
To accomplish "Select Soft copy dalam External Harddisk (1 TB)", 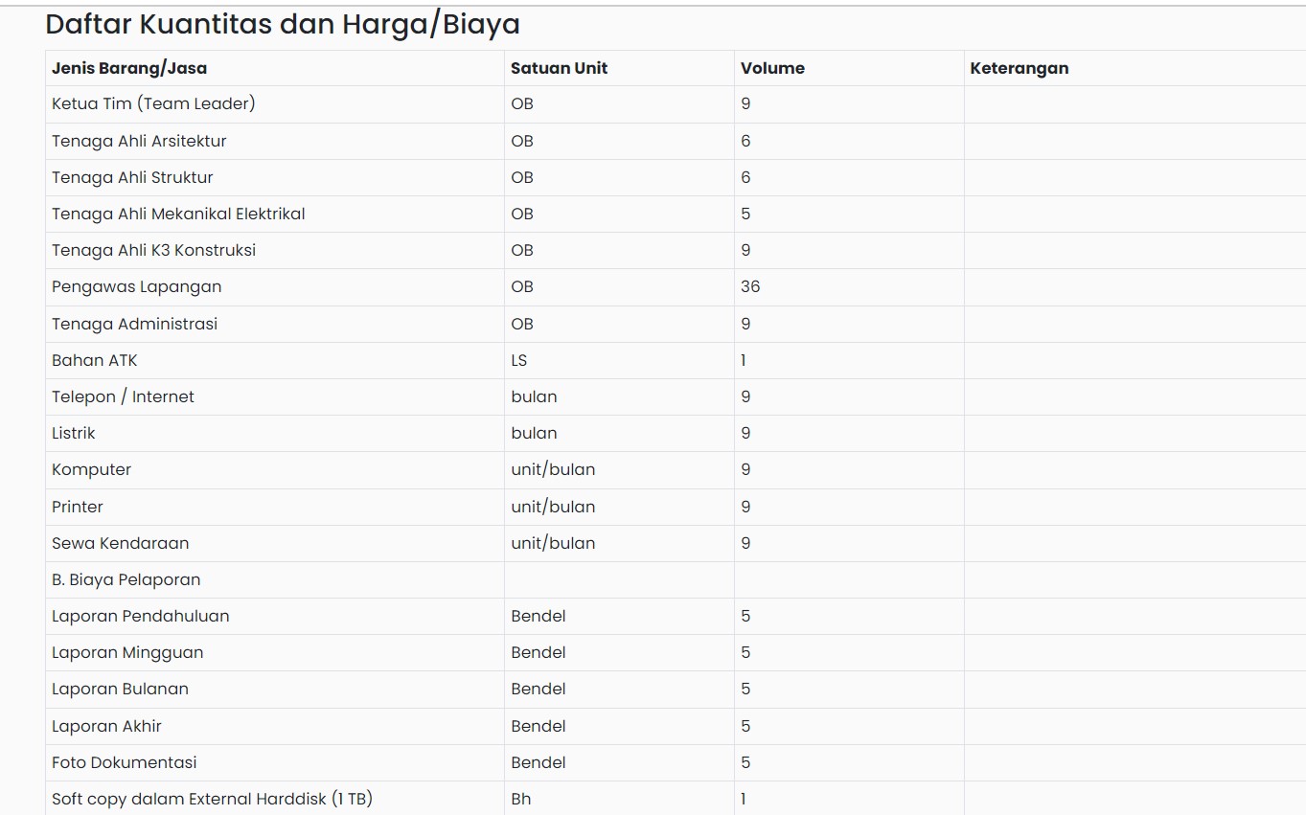I will pos(212,799).
